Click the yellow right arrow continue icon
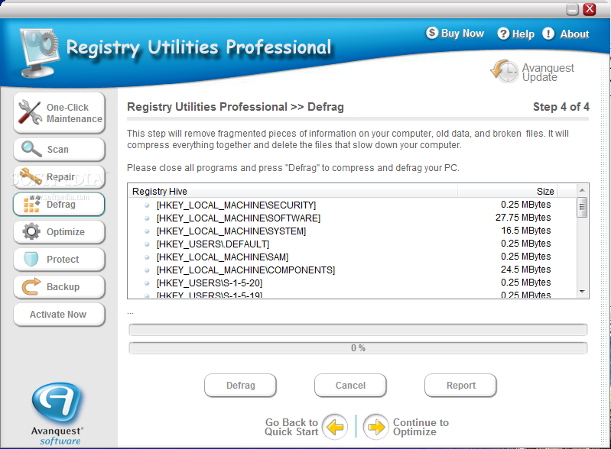 tap(376, 427)
